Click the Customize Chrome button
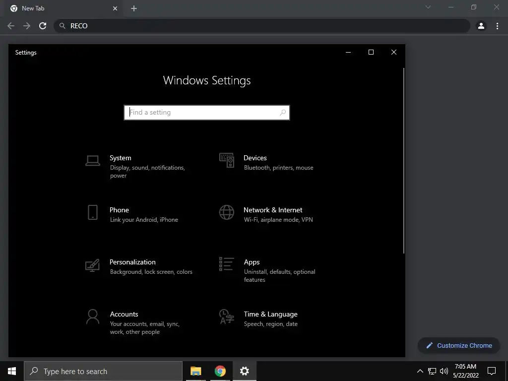Viewport: 508px width, 381px height. [459, 345]
